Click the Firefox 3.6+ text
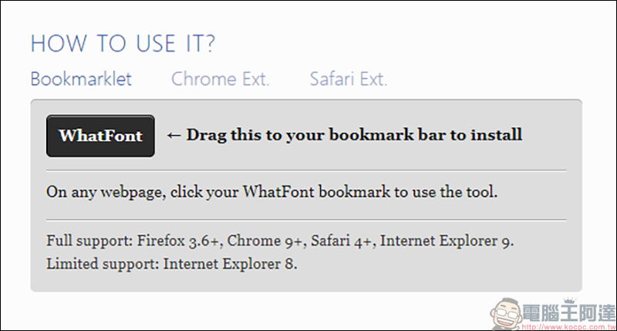This screenshot has height=331, width=617. tap(180, 241)
